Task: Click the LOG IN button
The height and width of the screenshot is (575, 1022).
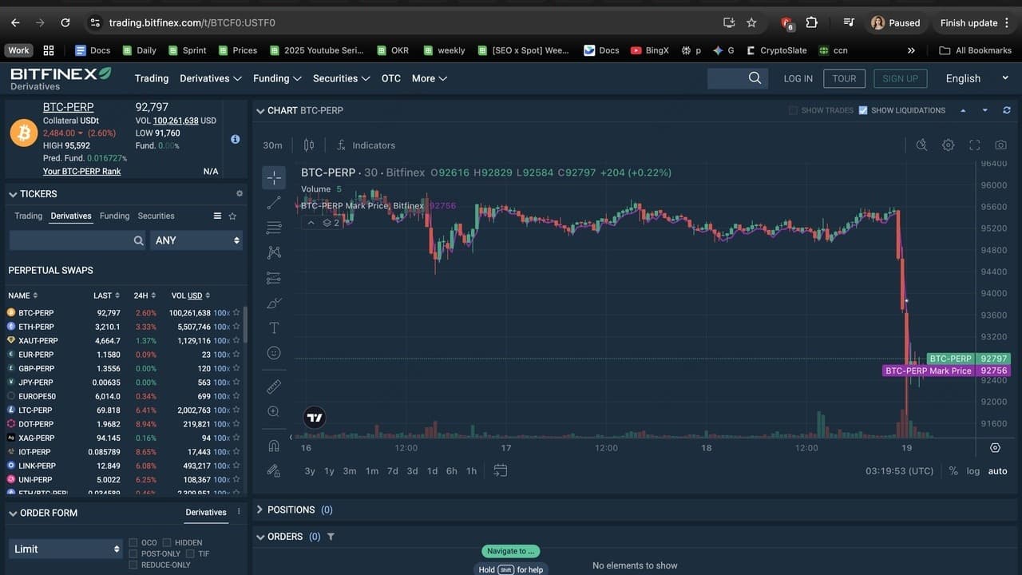Action: click(798, 78)
